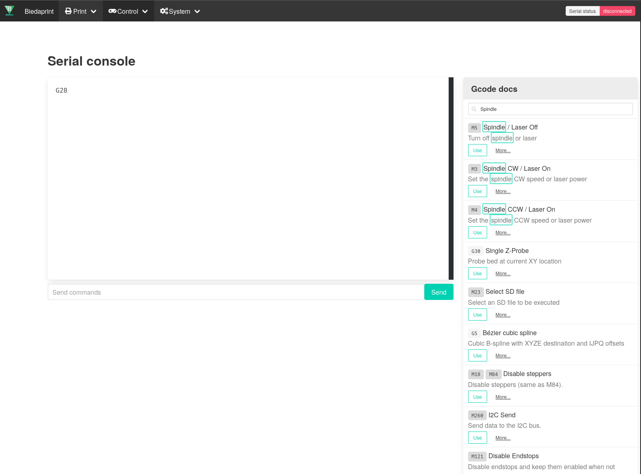Use the M260 I2C Send command
The width and height of the screenshot is (641, 474).
tap(477, 438)
